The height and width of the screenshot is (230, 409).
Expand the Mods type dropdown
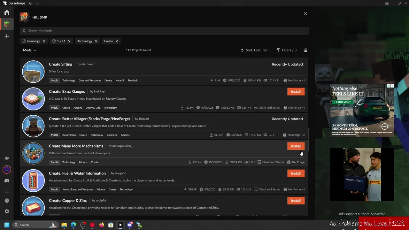tap(29, 50)
